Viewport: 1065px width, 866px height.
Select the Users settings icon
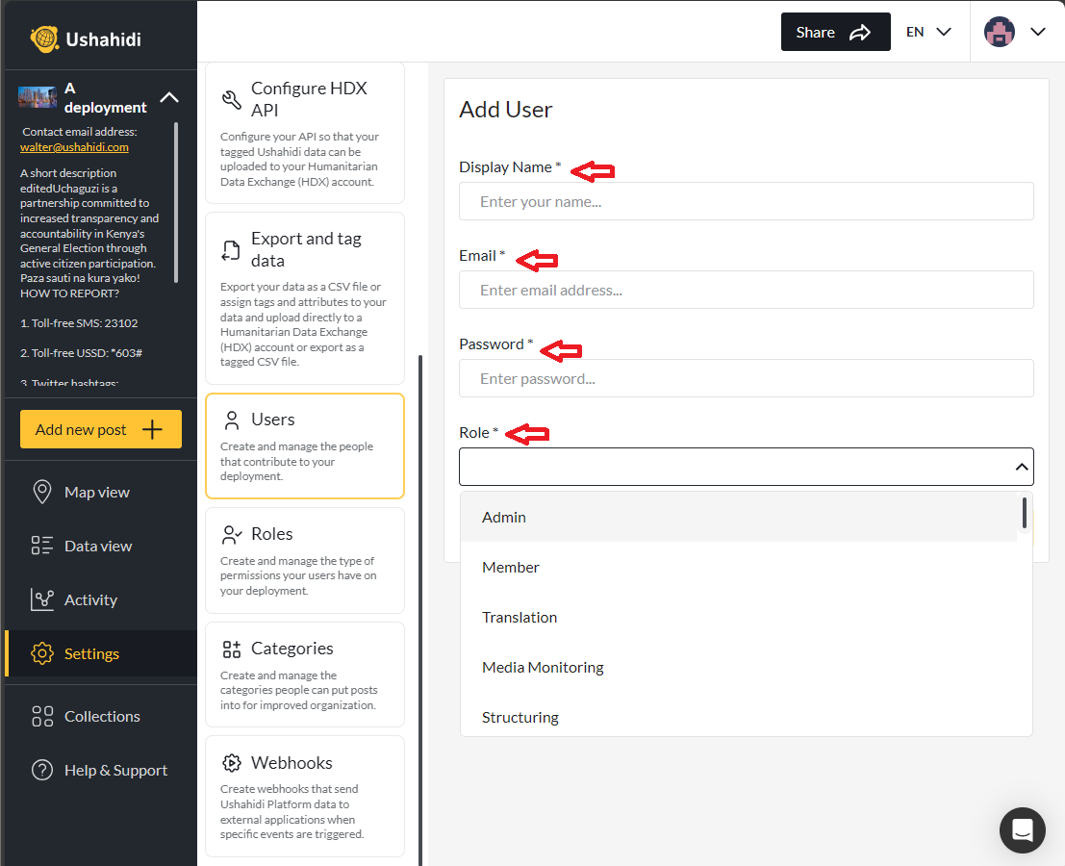click(x=231, y=419)
